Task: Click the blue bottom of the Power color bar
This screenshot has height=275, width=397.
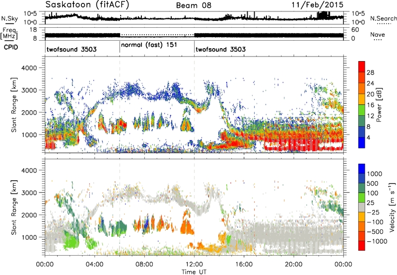Action: click(x=362, y=142)
